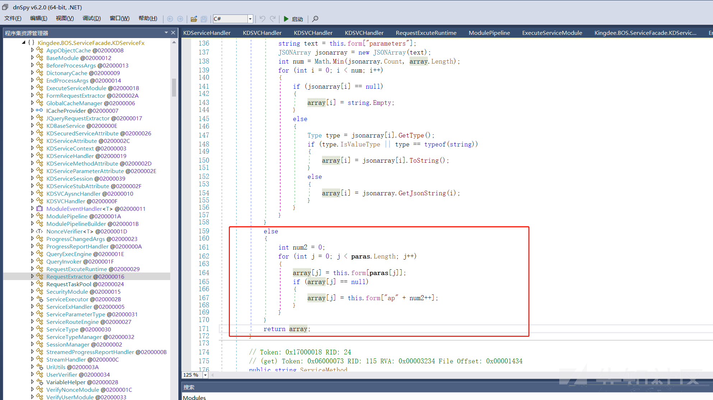Click the class icon beside QueryInvoker
This screenshot has width=713, height=400.
pos(40,261)
